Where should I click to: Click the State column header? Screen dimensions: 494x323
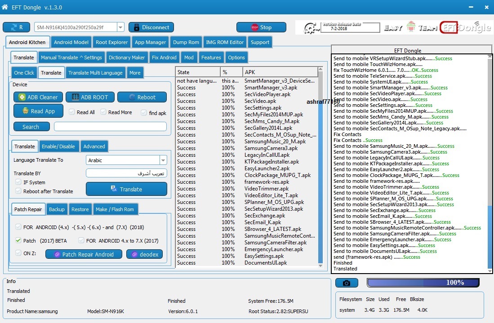pyautogui.click(x=197, y=72)
